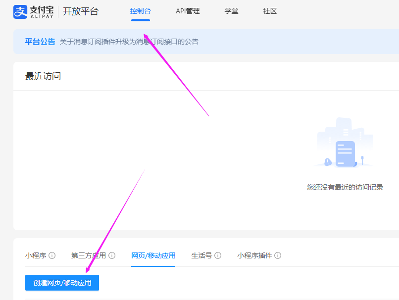
Task: Switch to the 生活号 tab
Action: [x=201, y=255]
